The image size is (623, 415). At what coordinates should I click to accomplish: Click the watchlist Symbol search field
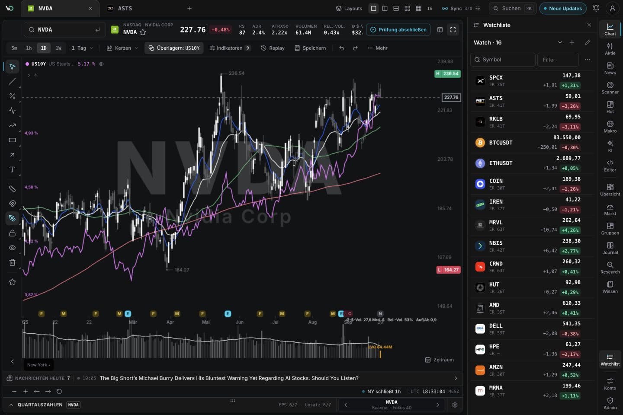(x=503, y=60)
